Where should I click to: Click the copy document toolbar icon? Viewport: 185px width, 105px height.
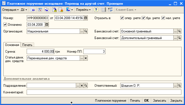click(x=47, y=10)
